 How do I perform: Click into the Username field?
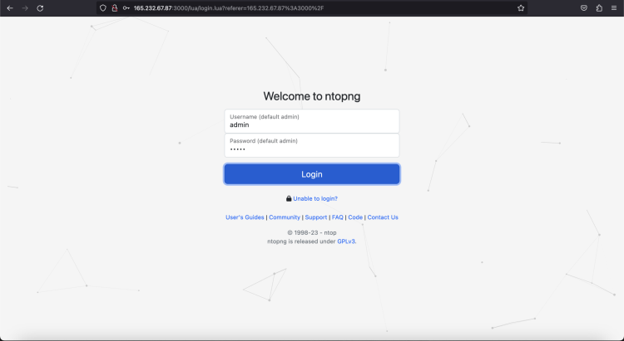312,121
